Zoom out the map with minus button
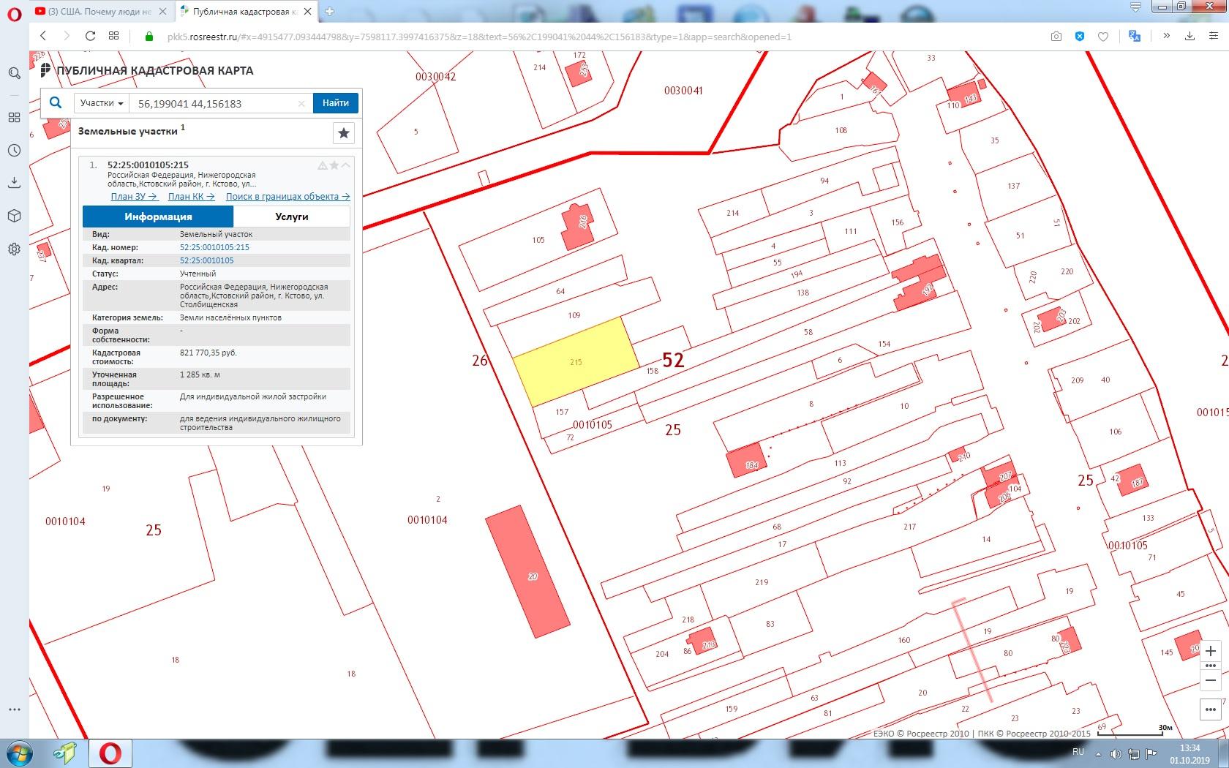 [x=1211, y=680]
